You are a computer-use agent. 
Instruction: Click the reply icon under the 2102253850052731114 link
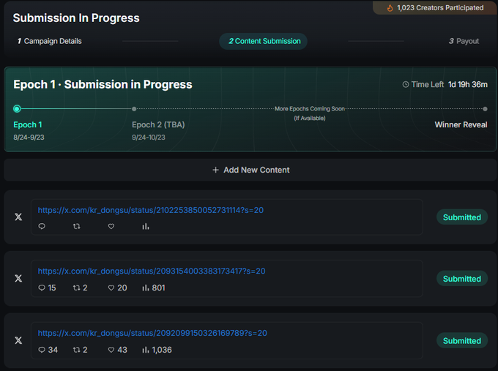pyautogui.click(x=42, y=226)
